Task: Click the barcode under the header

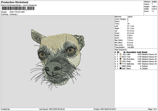Action: 18,8
